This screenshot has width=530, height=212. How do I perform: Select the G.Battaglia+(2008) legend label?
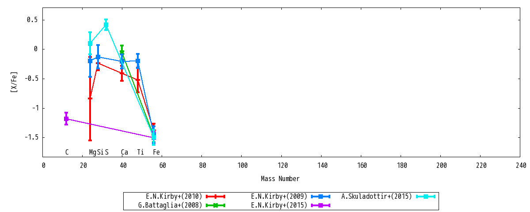pos(170,205)
